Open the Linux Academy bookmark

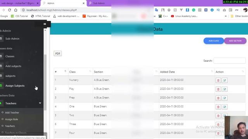(184, 16)
